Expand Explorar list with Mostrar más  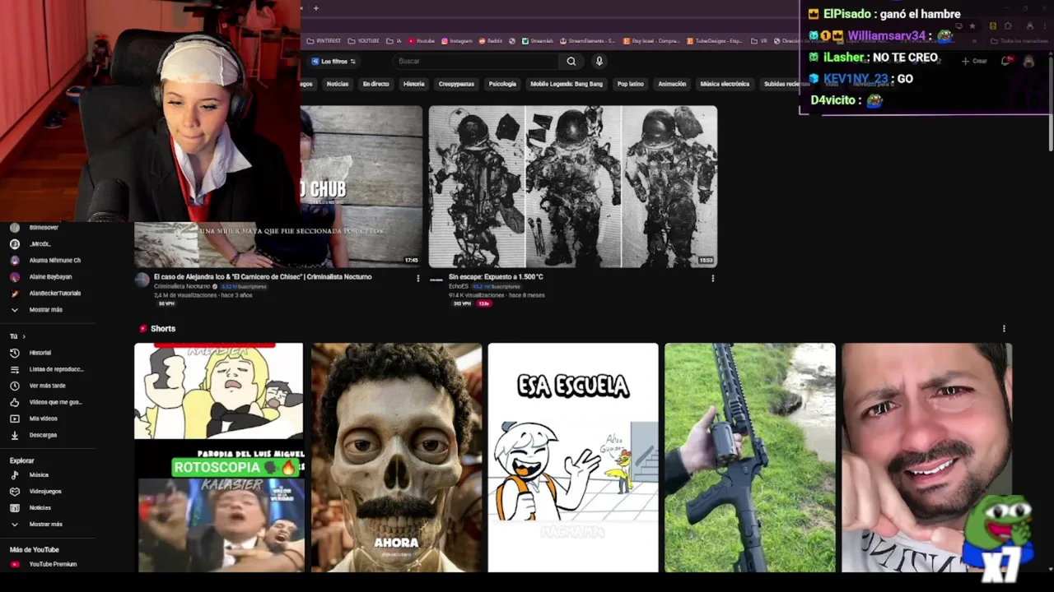(x=36, y=524)
